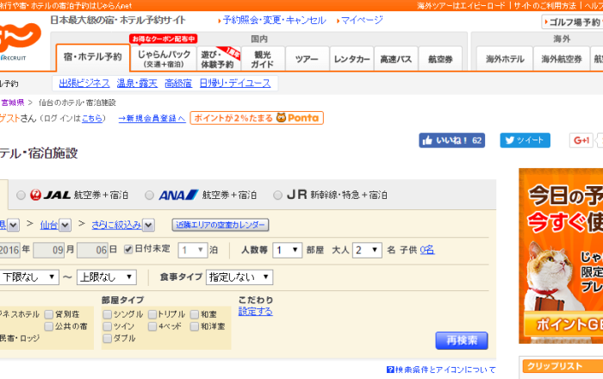Check the シングル room type
Image resolution: width=603 pixels, height=379 pixels.
click(108, 314)
